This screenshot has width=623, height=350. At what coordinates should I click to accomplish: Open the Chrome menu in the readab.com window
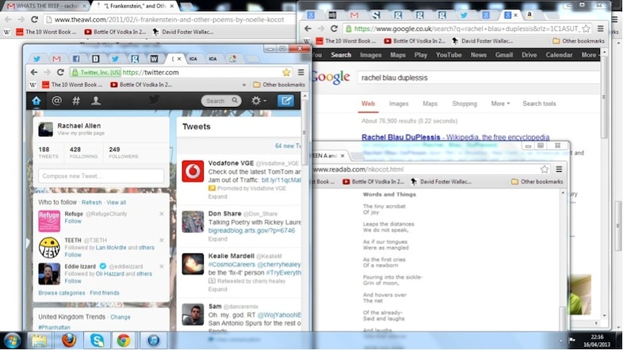tap(559, 169)
